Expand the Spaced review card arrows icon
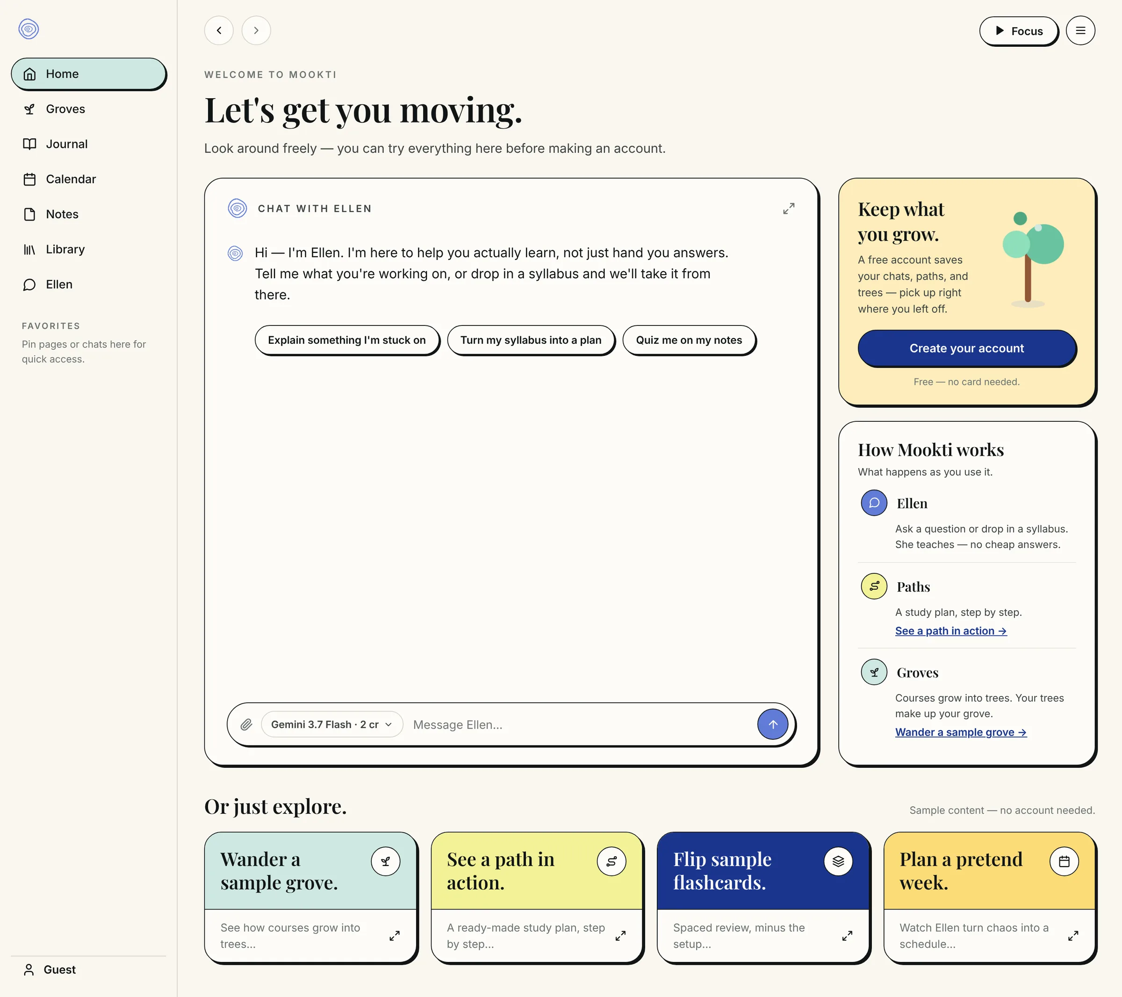1122x997 pixels. coord(848,936)
